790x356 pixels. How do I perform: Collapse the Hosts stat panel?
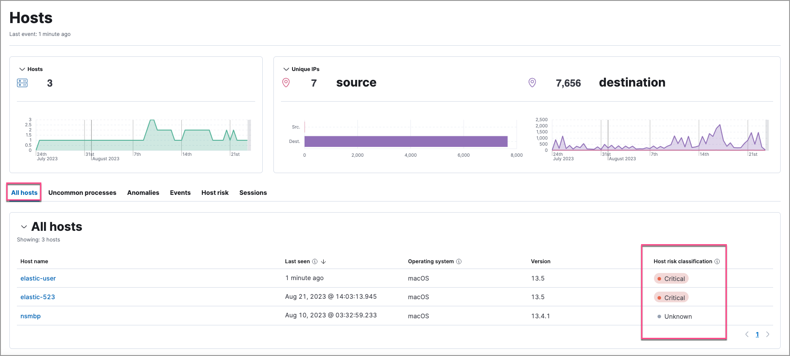coord(22,69)
